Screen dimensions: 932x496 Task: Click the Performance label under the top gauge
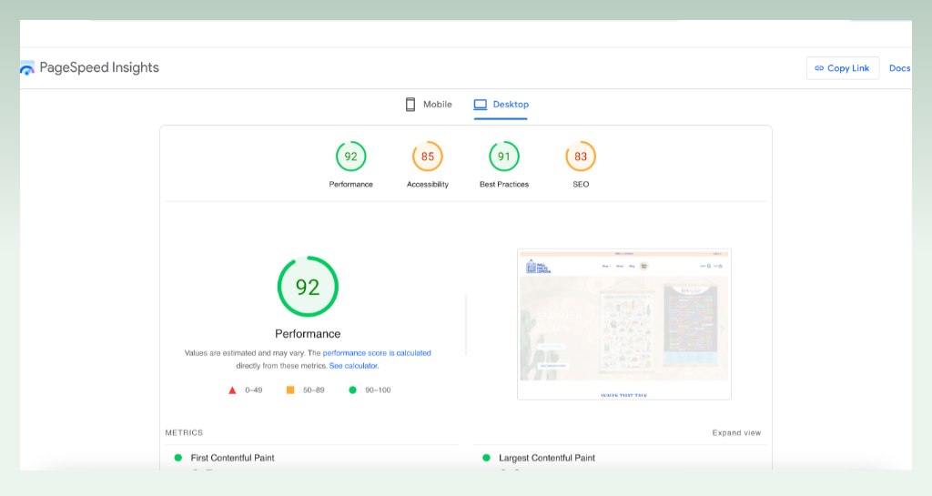tap(350, 184)
